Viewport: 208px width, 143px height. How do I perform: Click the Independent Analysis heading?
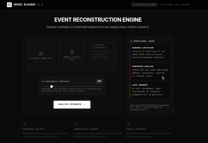pos(33,129)
